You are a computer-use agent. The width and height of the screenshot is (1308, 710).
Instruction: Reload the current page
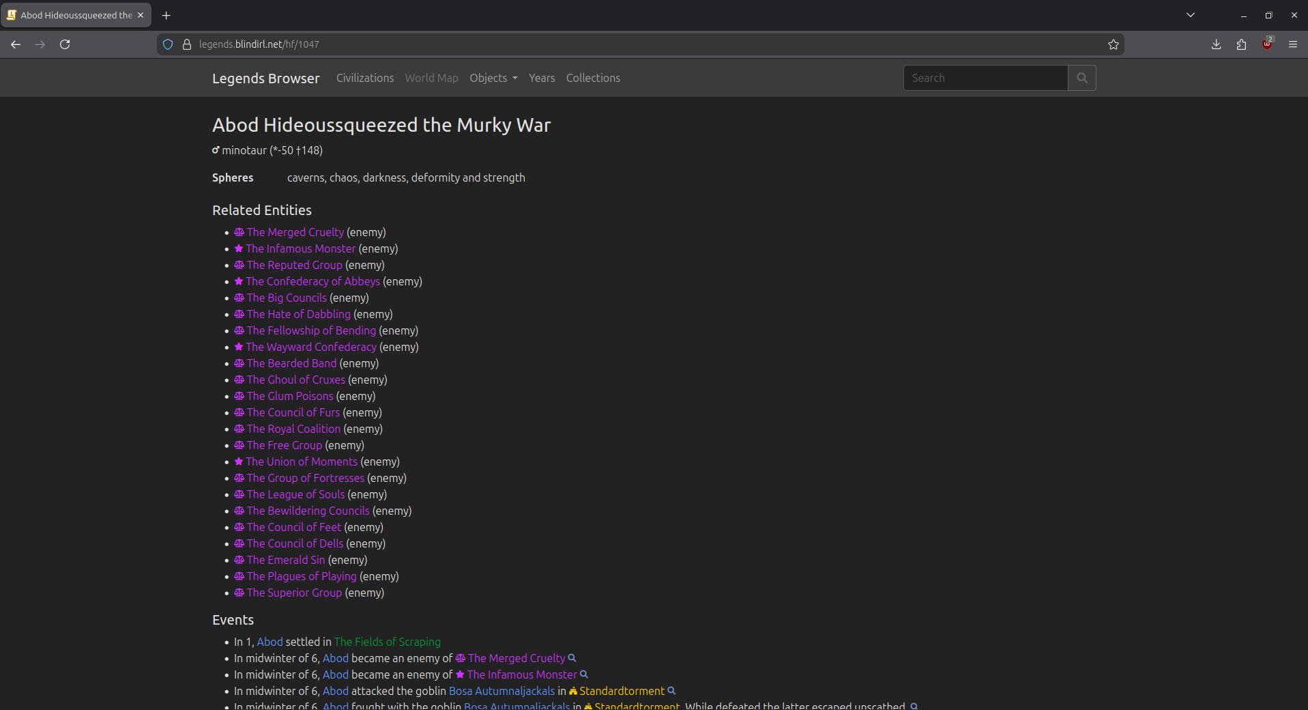65,44
